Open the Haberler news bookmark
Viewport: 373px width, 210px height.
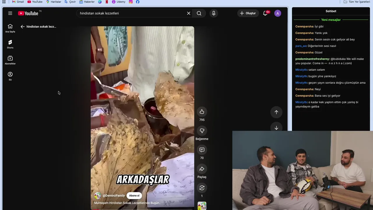(x=87, y=2)
